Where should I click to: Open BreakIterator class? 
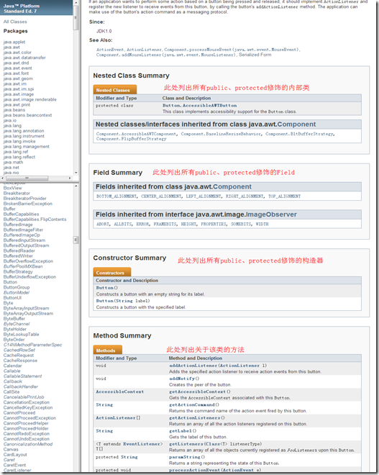[17, 193]
